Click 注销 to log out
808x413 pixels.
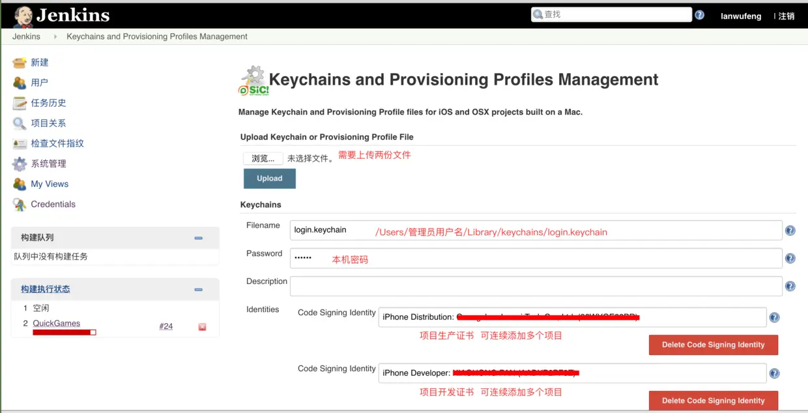(786, 16)
